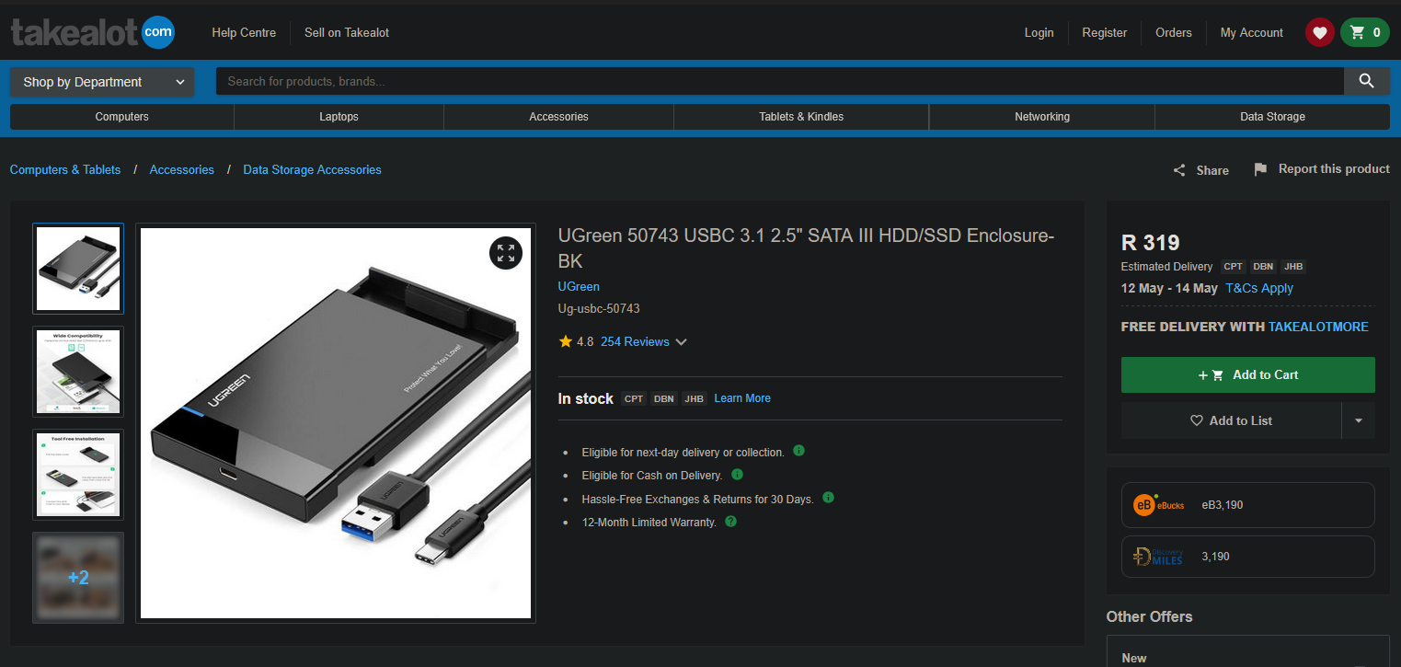Open the wishlist heart icon in header
Viewport: 1401px width, 667px height.
1319,32
